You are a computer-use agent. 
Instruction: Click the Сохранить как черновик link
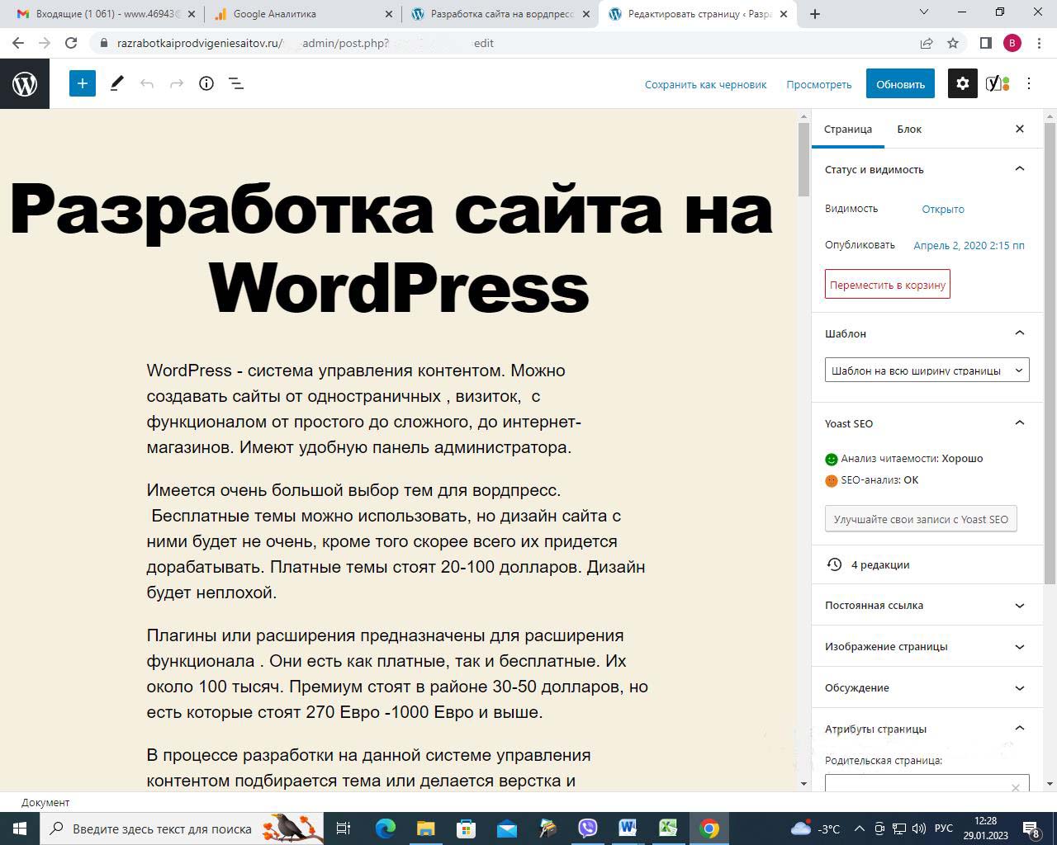pos(705,84)
